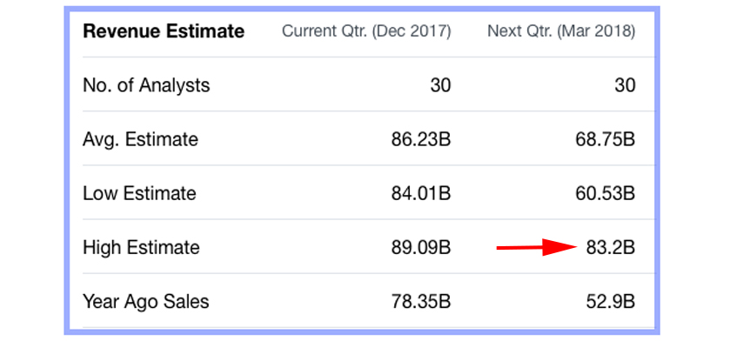The image size is (730, 348).
Task: Click the top edge of blue table border
Action: 361,8
